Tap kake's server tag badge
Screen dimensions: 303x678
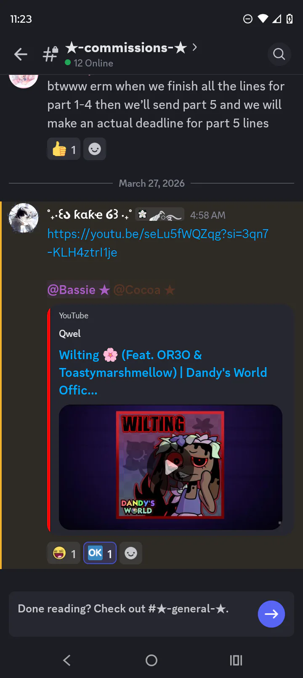click(160, 215)
